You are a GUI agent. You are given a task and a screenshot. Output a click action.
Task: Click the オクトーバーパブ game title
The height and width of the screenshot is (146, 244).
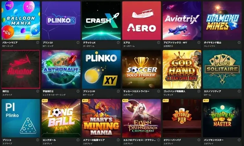[x=172, y=140]
